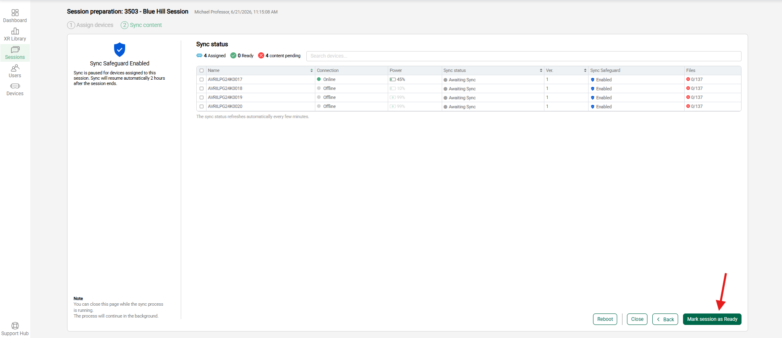Open the Devices sidebar icon
This screenshot has width=782, height=338.
coord(15,86)
